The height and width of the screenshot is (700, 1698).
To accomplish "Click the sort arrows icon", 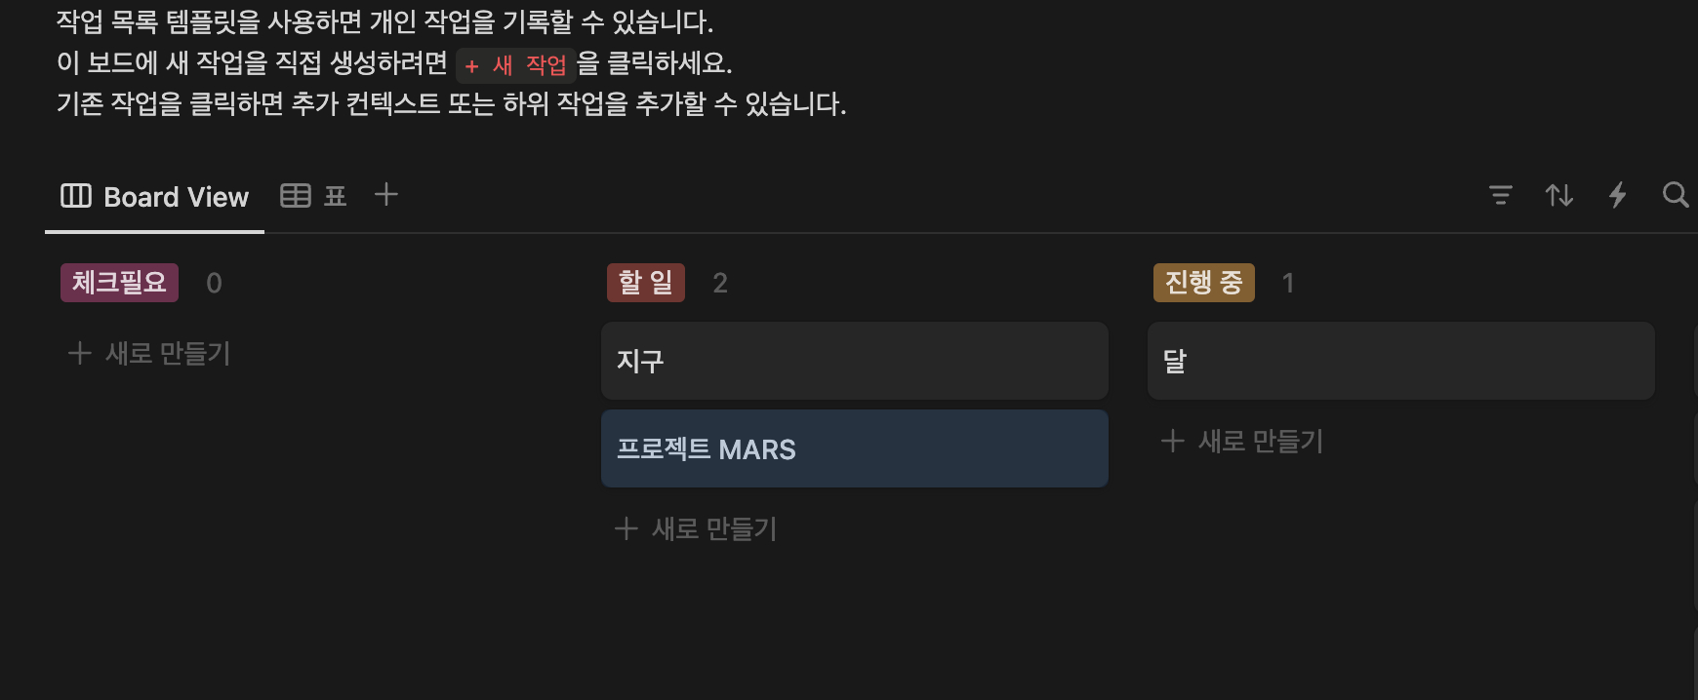I will point(1559,195).
